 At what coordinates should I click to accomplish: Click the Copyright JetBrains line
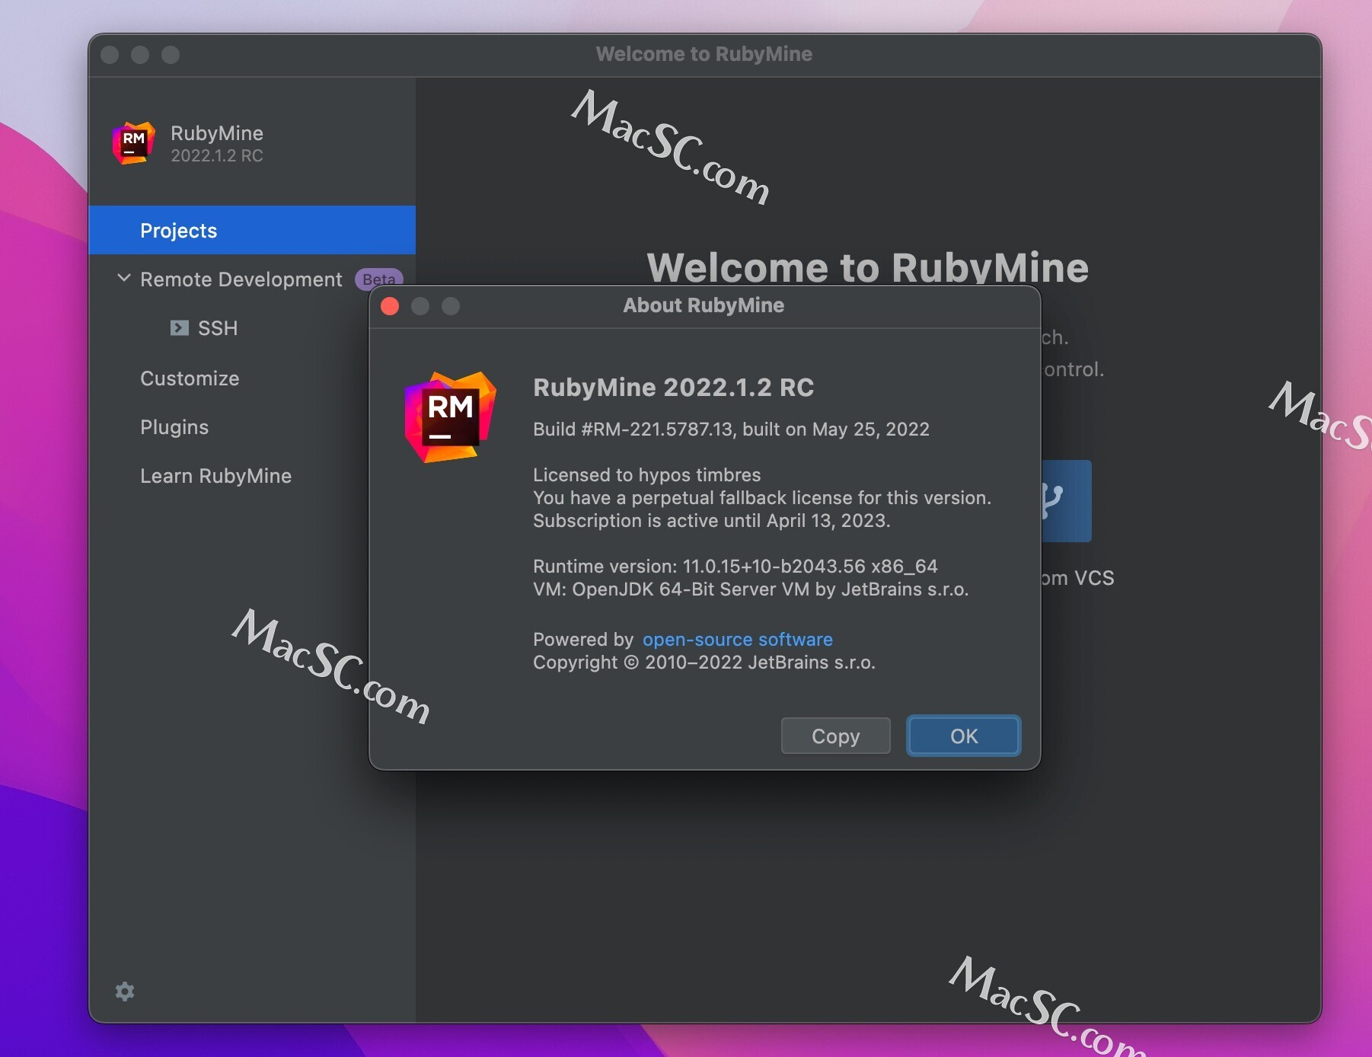pos(704,663)
